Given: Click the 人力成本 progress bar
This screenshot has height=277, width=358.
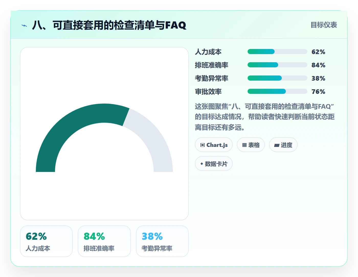Looking at the screenshot, I should (x=277, y=52).
